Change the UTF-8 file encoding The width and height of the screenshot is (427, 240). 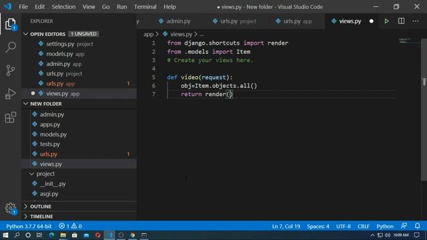click(x=343, y=226)
